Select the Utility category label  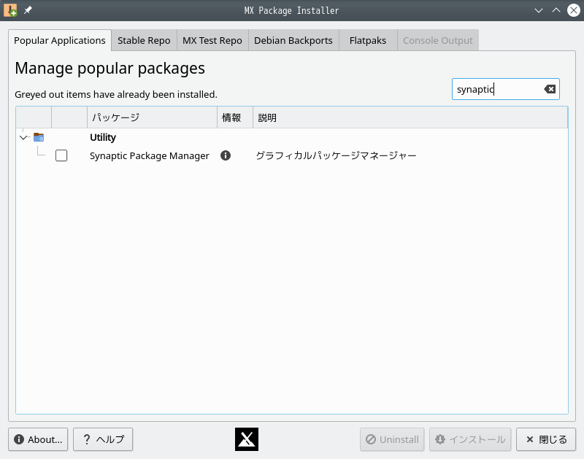pos(103,137)
